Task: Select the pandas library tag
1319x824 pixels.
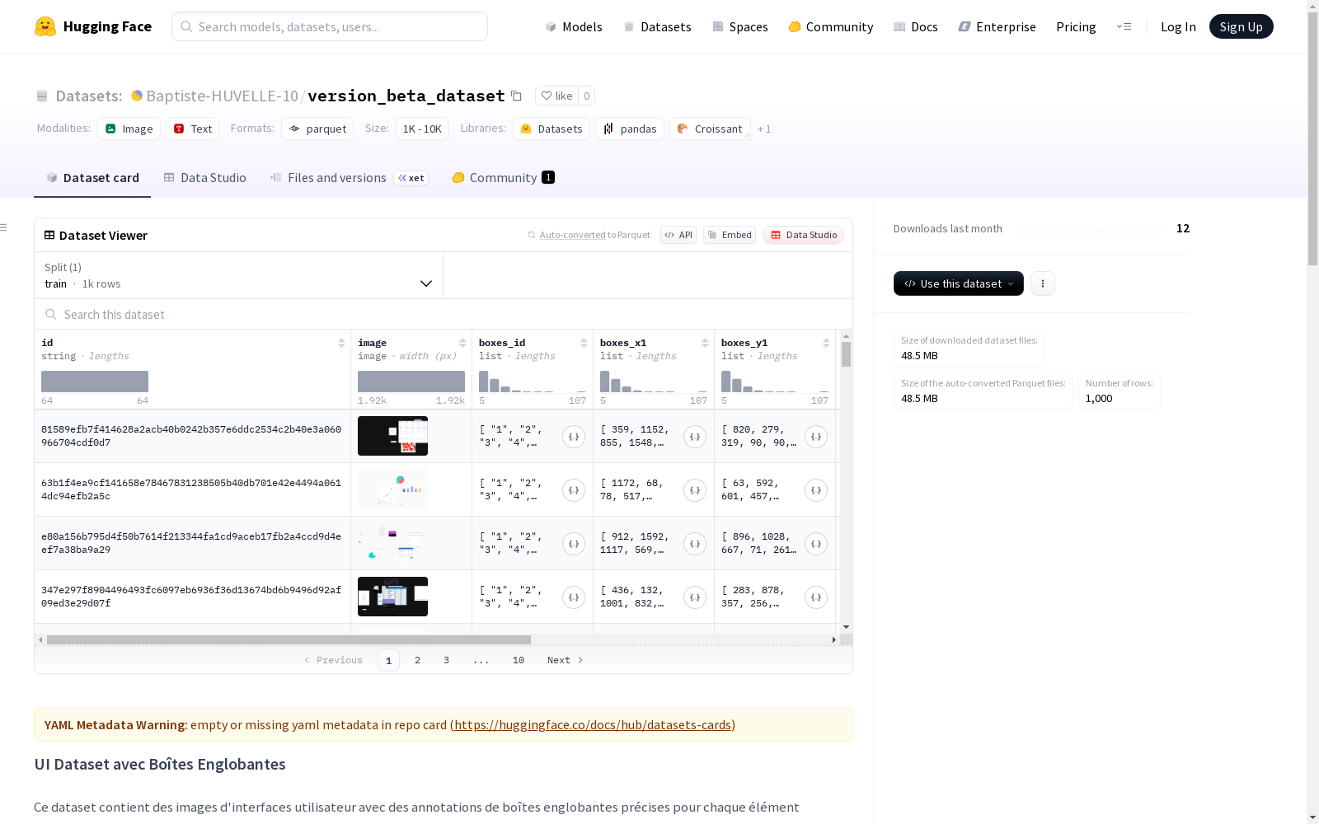Action: click(630, 129)
